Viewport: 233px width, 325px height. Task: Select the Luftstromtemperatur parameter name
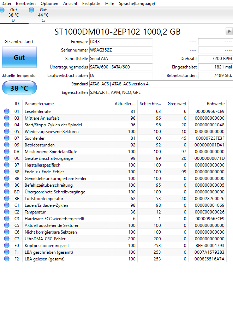44,199
